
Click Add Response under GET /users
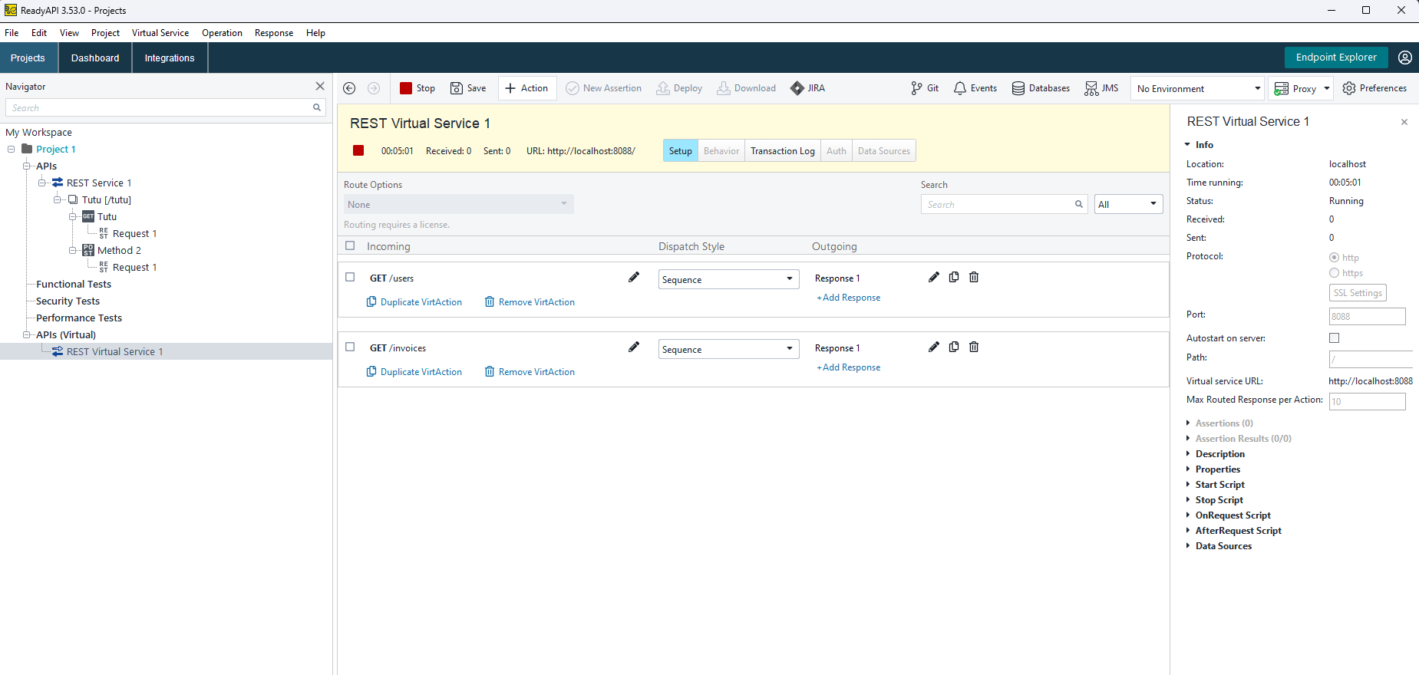coord(848,298)
